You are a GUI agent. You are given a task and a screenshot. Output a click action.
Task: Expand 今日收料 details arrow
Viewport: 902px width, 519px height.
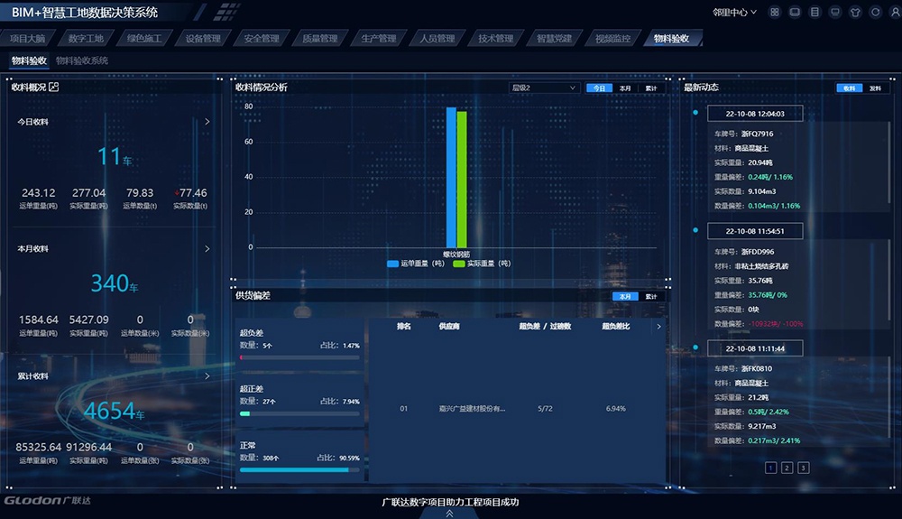(x=207, y=122)
